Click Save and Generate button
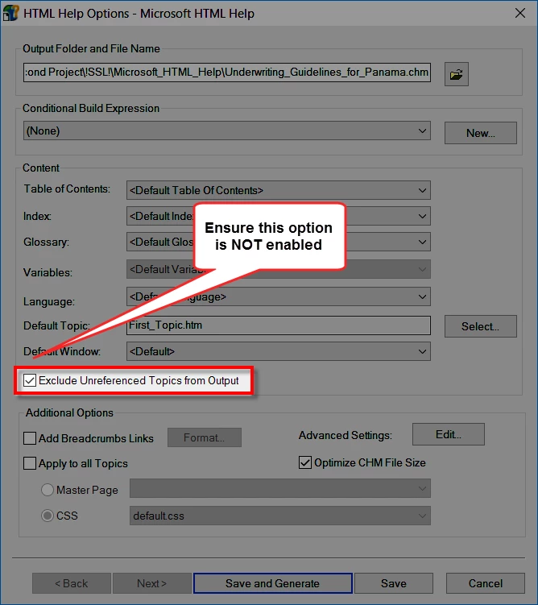538x605 pixels. point(273,583)
